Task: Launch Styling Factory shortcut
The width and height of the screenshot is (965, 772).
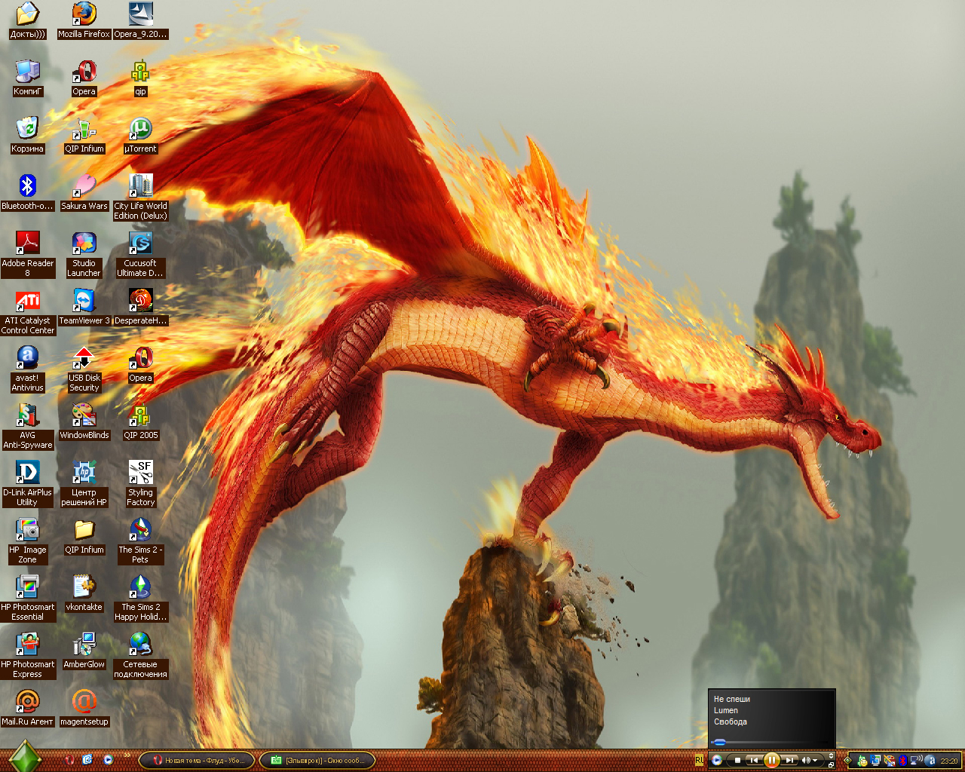Action: tap(140, 484)
